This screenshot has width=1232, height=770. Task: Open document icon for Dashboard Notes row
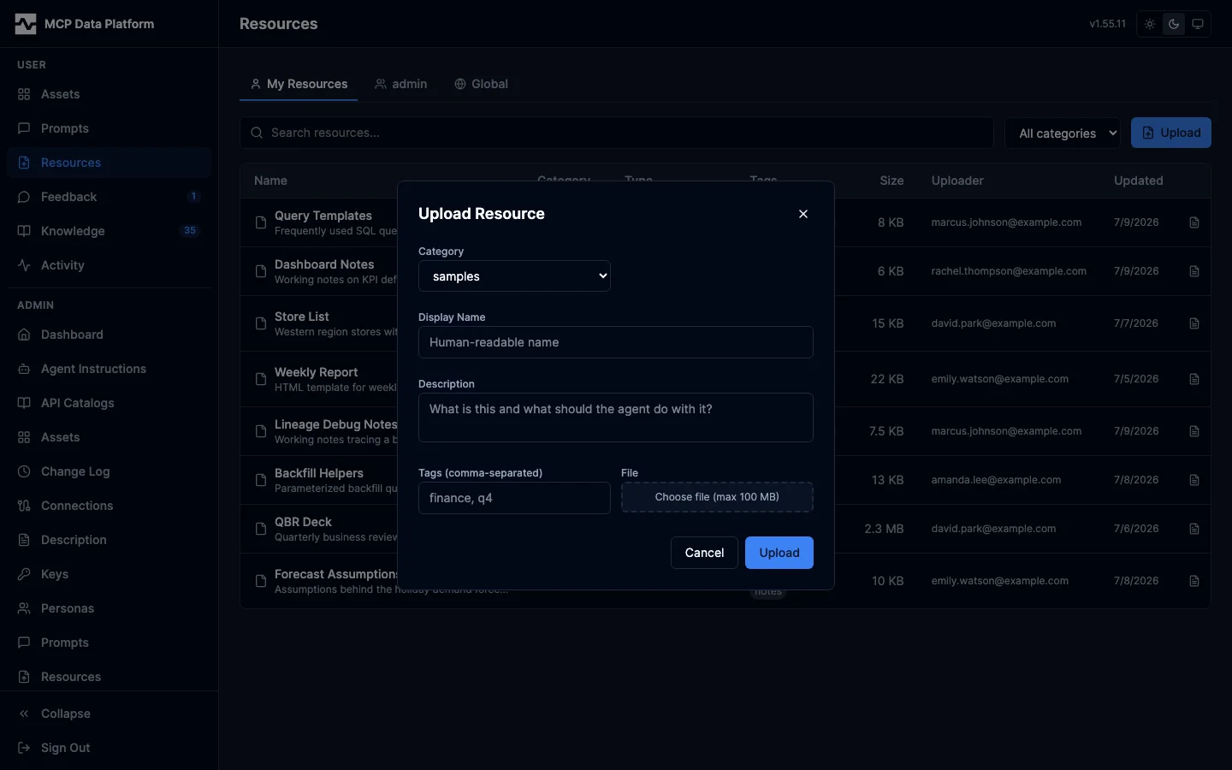click(x=1194, y=271)
